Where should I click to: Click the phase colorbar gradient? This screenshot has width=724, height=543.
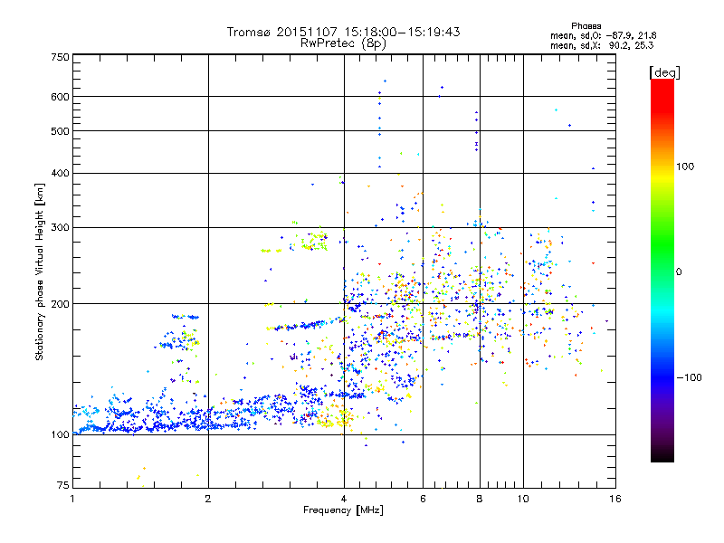(662, 270)
